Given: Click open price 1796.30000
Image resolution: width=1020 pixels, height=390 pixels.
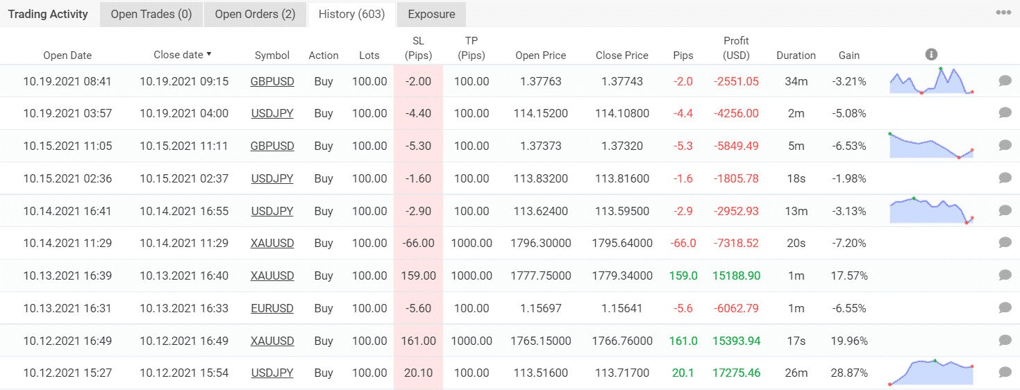Looking at the screenshot, I should [541, 243].
